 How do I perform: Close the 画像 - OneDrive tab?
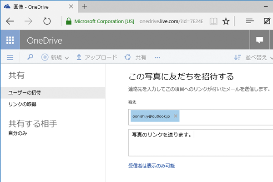(71, 7)
